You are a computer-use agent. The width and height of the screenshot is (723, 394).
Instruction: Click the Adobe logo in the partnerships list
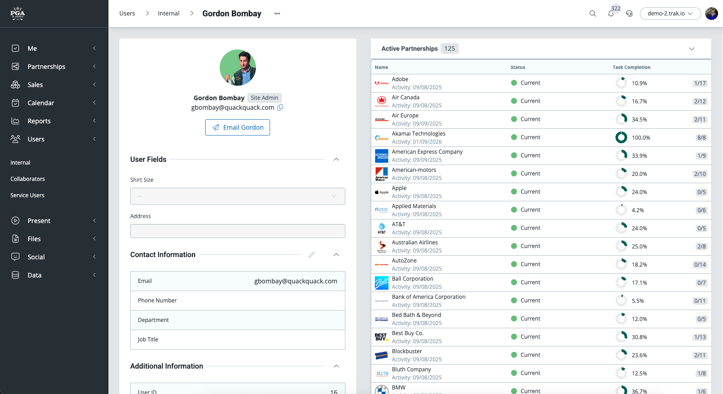(382, 83)
